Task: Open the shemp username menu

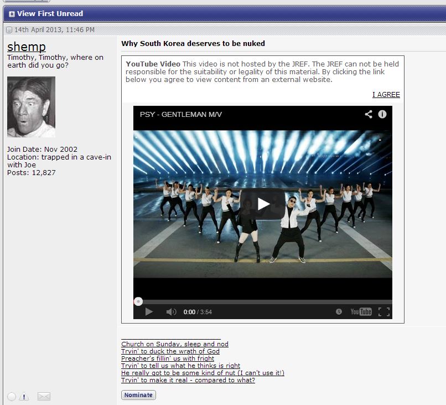Action: click(x=27, y=47)
